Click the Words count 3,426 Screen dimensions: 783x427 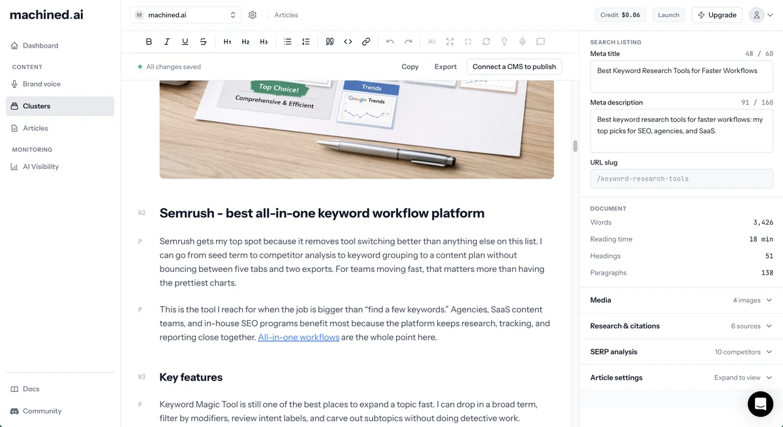(x=763, y=223)
